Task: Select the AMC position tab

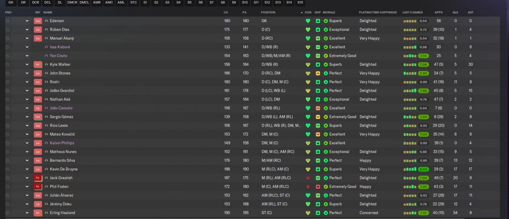Action: [109, 3]
